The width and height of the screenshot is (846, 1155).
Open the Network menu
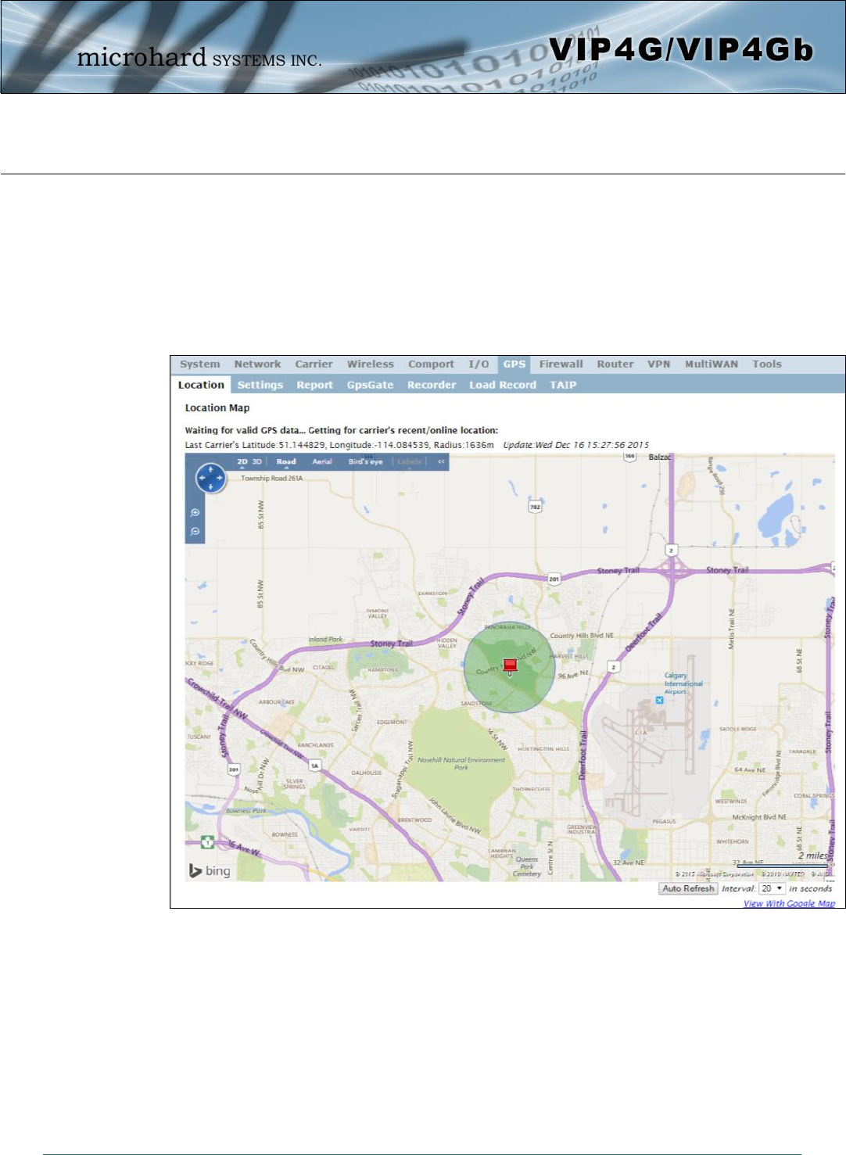(257, 364)
